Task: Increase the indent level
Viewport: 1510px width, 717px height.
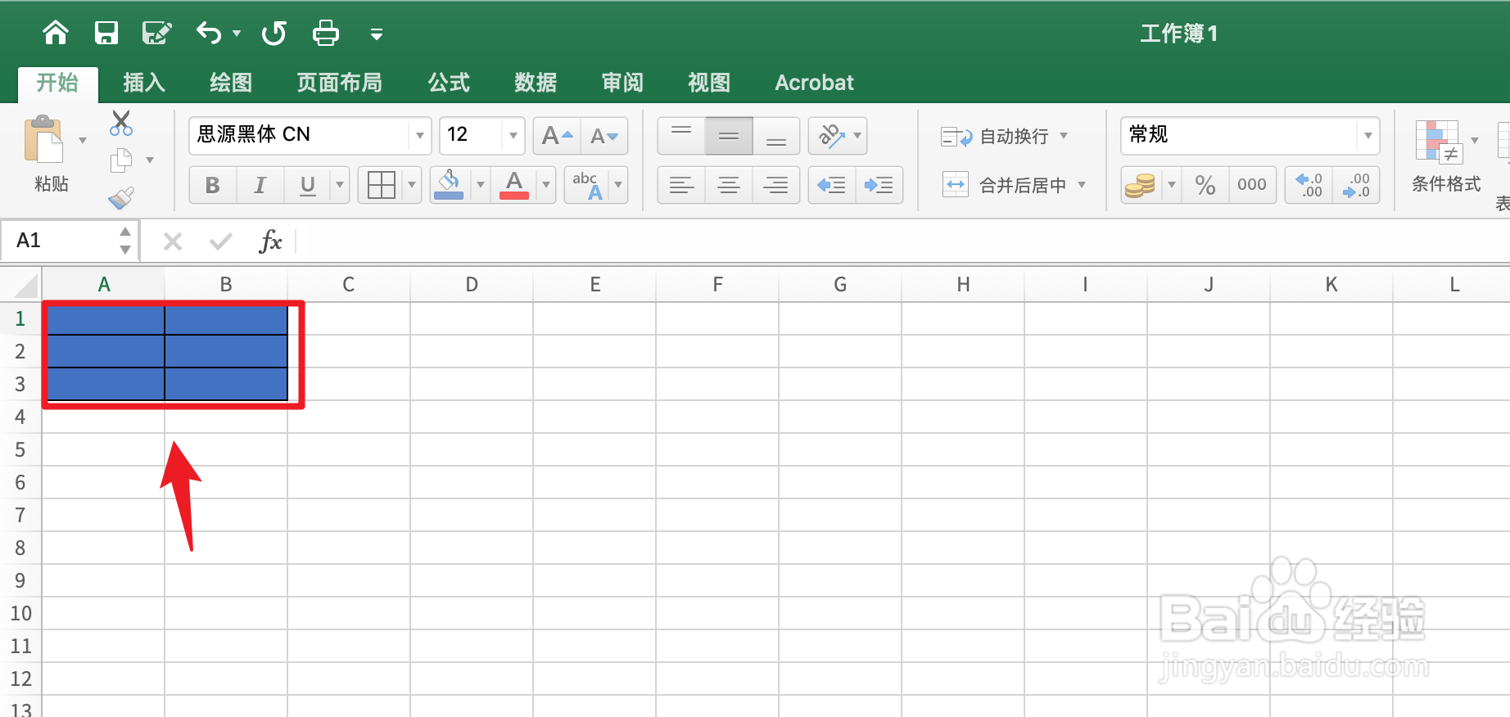Action: click(879, 185)
